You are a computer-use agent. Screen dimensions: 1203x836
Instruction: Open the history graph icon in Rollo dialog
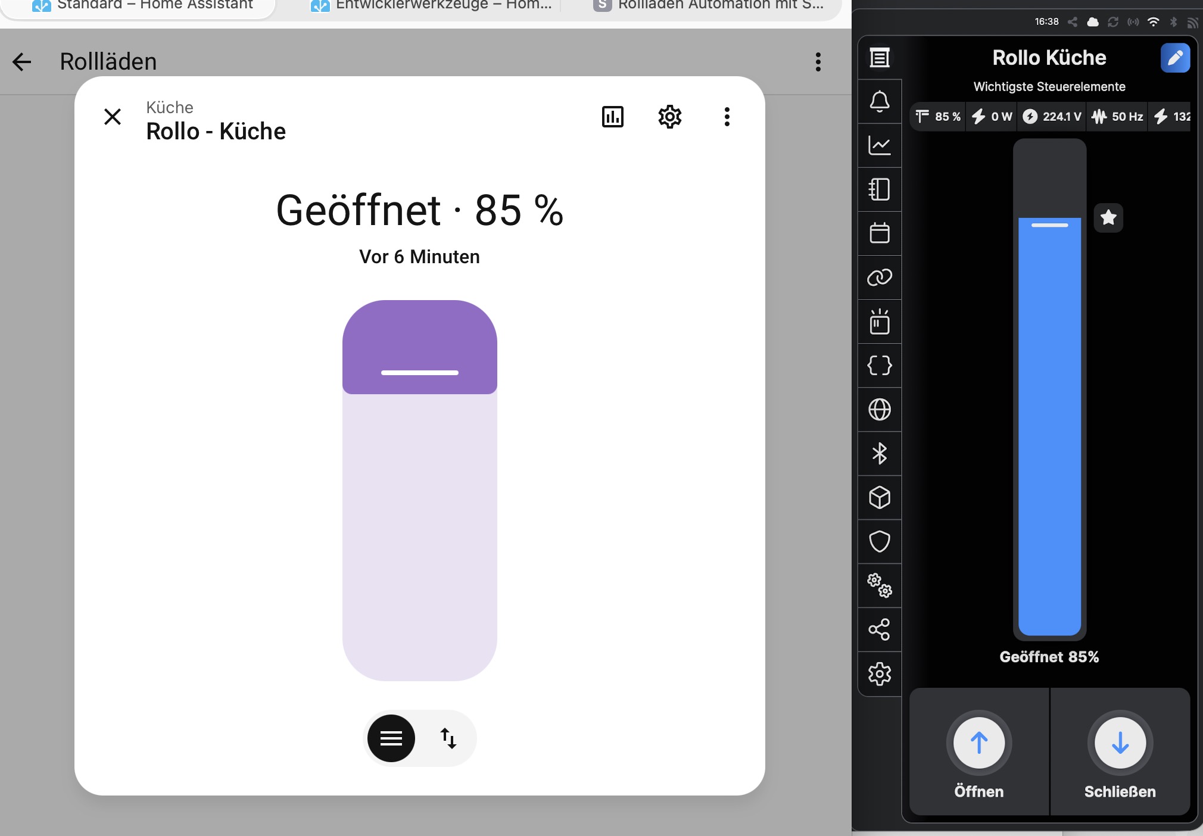pos(612,117)
